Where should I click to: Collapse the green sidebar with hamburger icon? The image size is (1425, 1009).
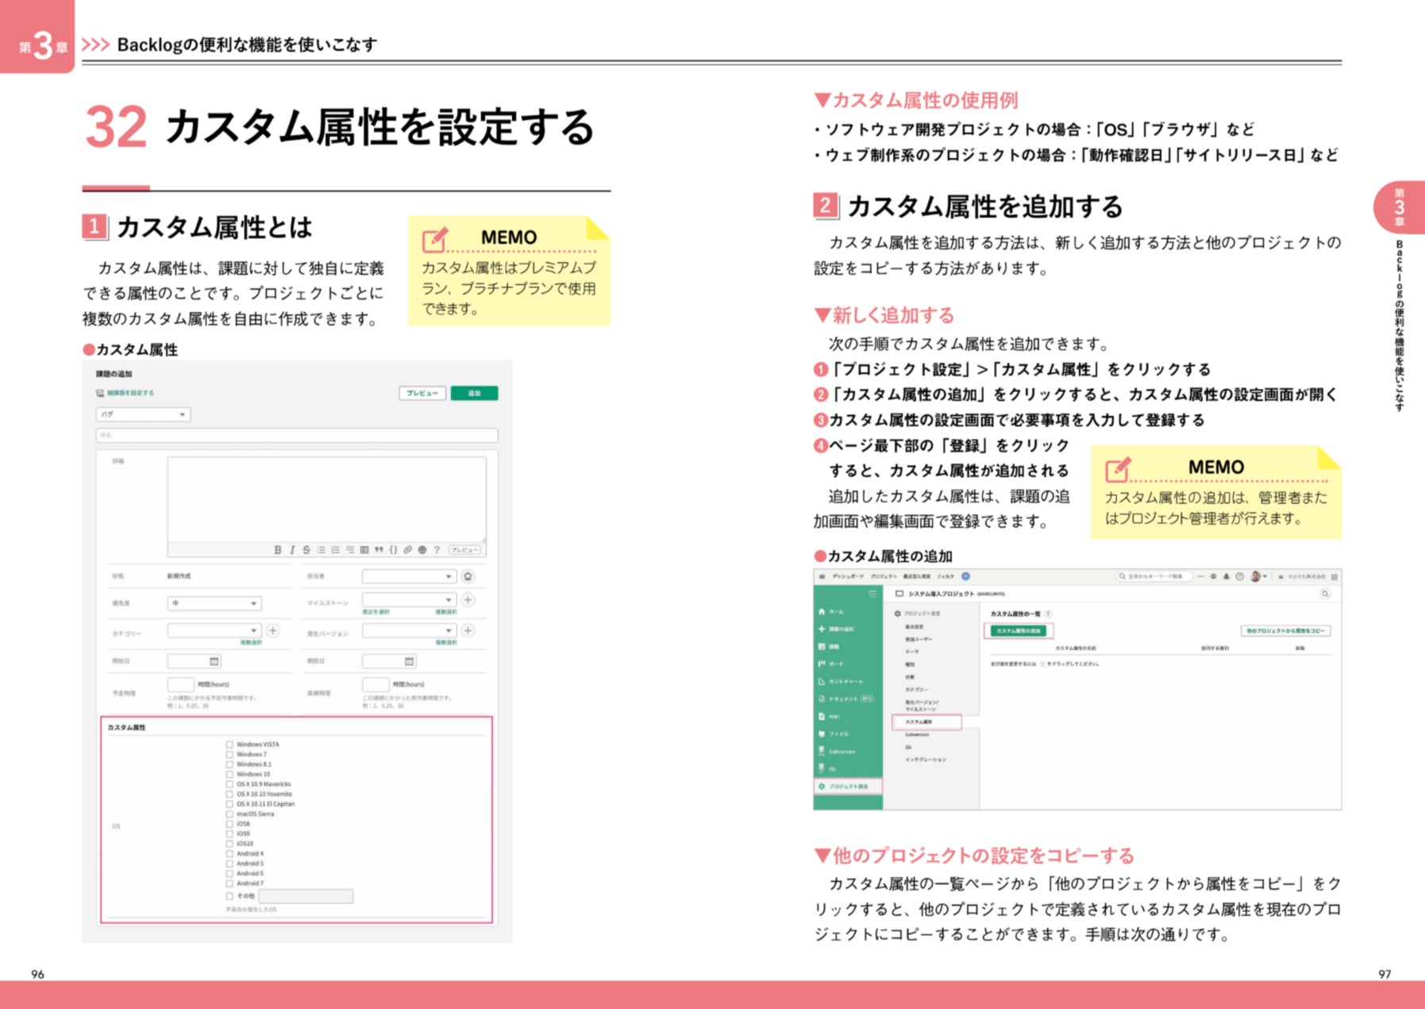pyautogui.click(x=872, y=594)
